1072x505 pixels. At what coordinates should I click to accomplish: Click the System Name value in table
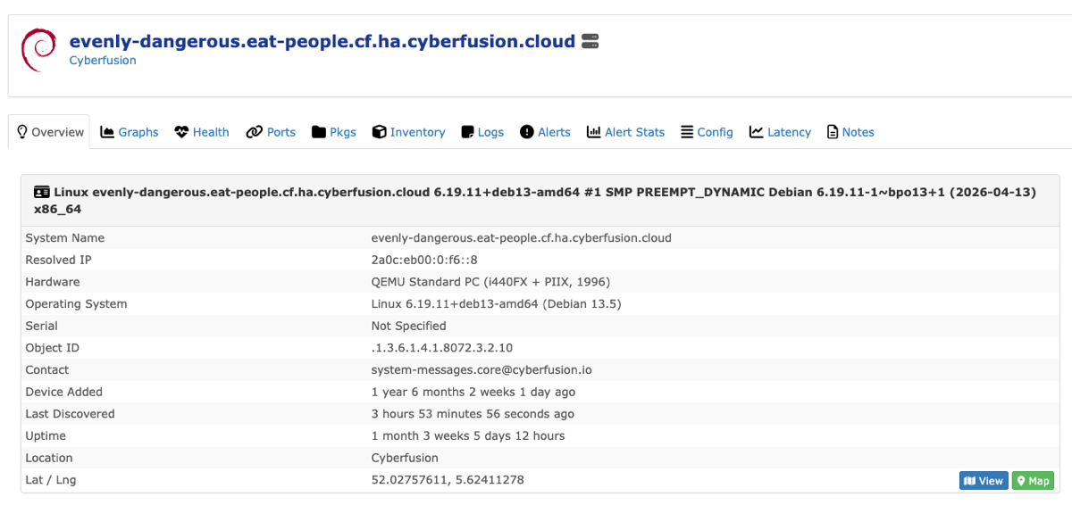[x=522, y=238]
